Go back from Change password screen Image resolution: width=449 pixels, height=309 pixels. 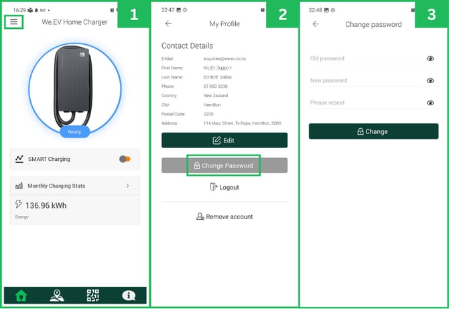pyautogui.click(x=316, y=24)
